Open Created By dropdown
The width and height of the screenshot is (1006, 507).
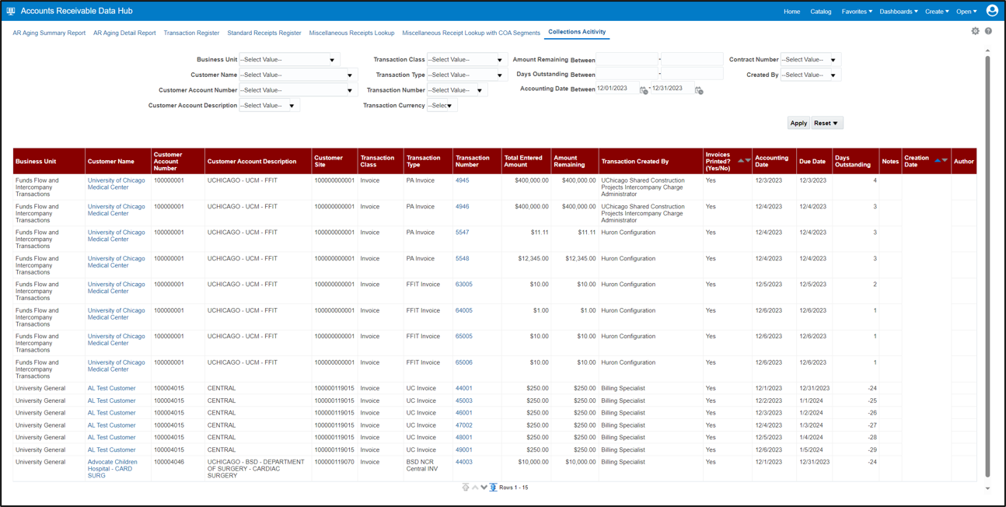pos(810,75)
